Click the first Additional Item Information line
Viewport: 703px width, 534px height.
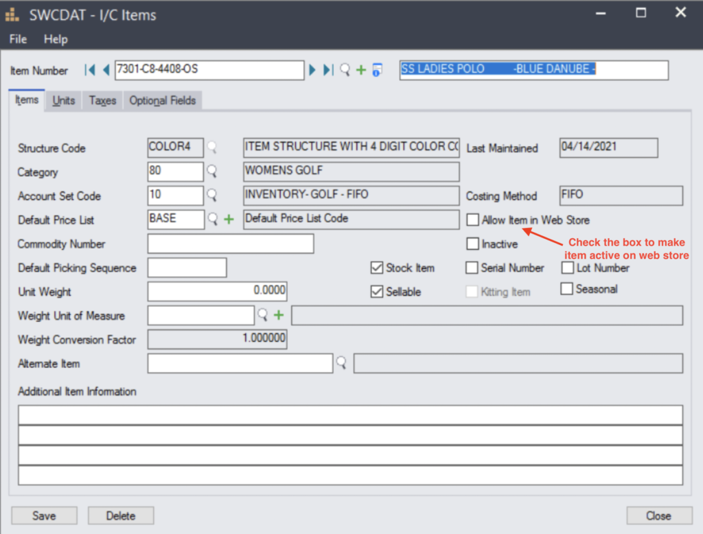pyautogui.click(x=350, y=415)
